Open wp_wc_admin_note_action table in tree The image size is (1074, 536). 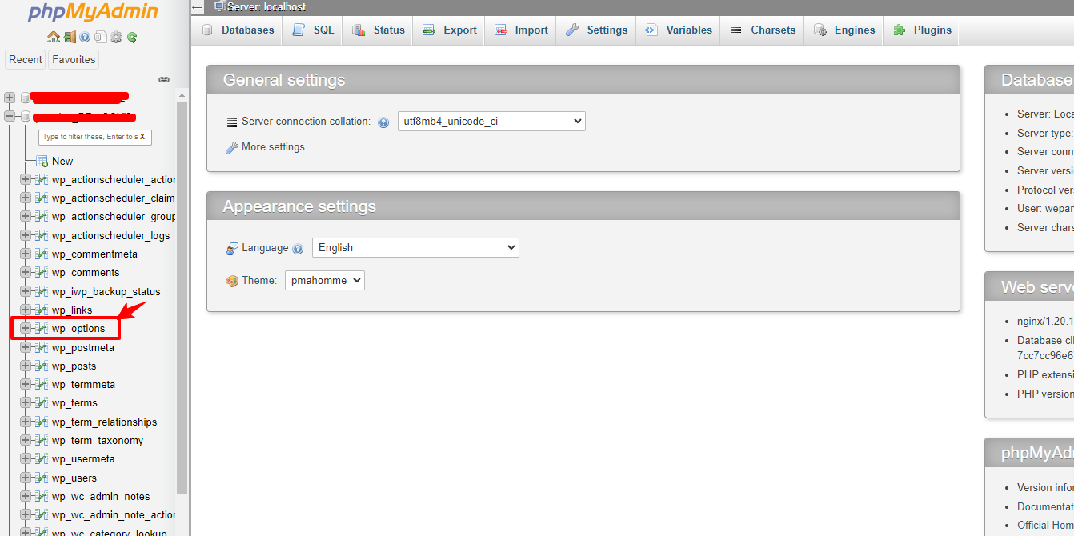point(114,514)
